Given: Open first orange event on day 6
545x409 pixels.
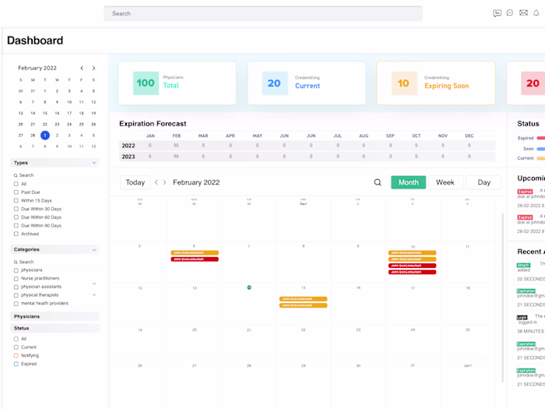Looking at the screenshot, I should pyautogui.click(x=195, y=253).
